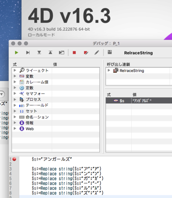Click the 情報 purple info icon
Viewport: 172px width, 198px height.
22,123
